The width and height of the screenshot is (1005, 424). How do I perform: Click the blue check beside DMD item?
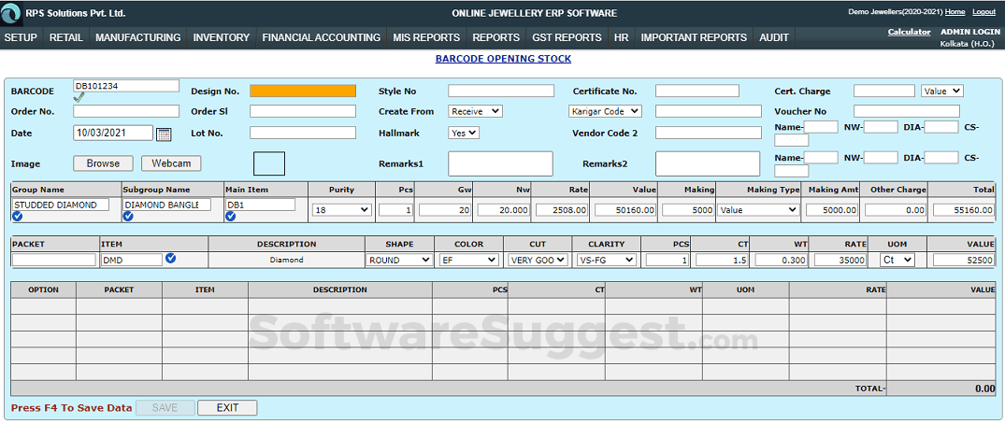(170, 259)
